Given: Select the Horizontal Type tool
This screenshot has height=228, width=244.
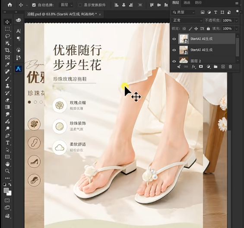Looking at the screenshot, I should (7, 142).
